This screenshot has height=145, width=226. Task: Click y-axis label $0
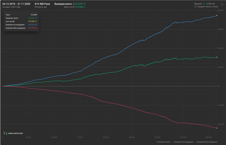click(219, 86)
